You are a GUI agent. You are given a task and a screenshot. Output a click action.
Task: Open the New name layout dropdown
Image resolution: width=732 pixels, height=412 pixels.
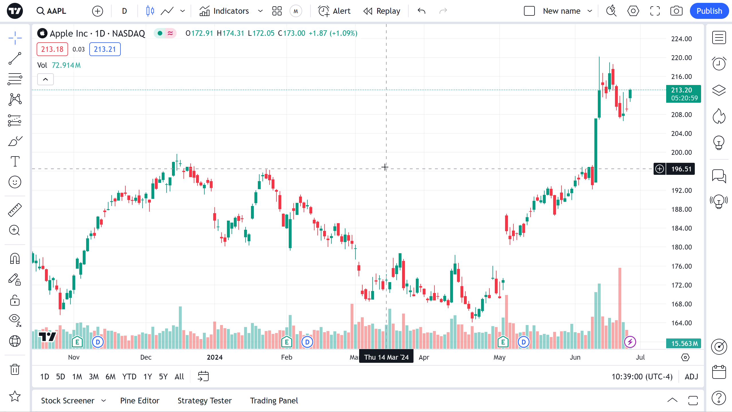click(590, 11)
